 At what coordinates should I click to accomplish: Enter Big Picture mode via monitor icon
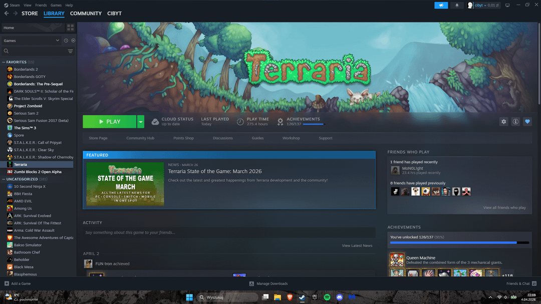(507, 6)
